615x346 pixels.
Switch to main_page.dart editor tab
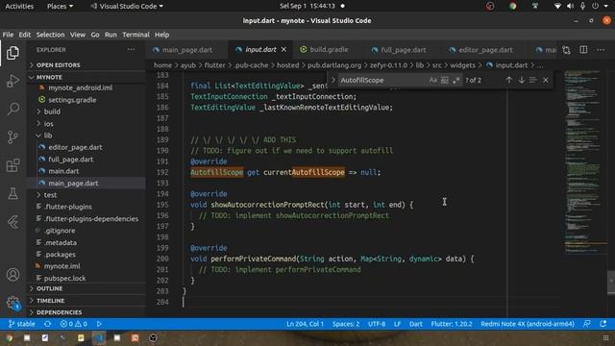[x=187, y=50]
